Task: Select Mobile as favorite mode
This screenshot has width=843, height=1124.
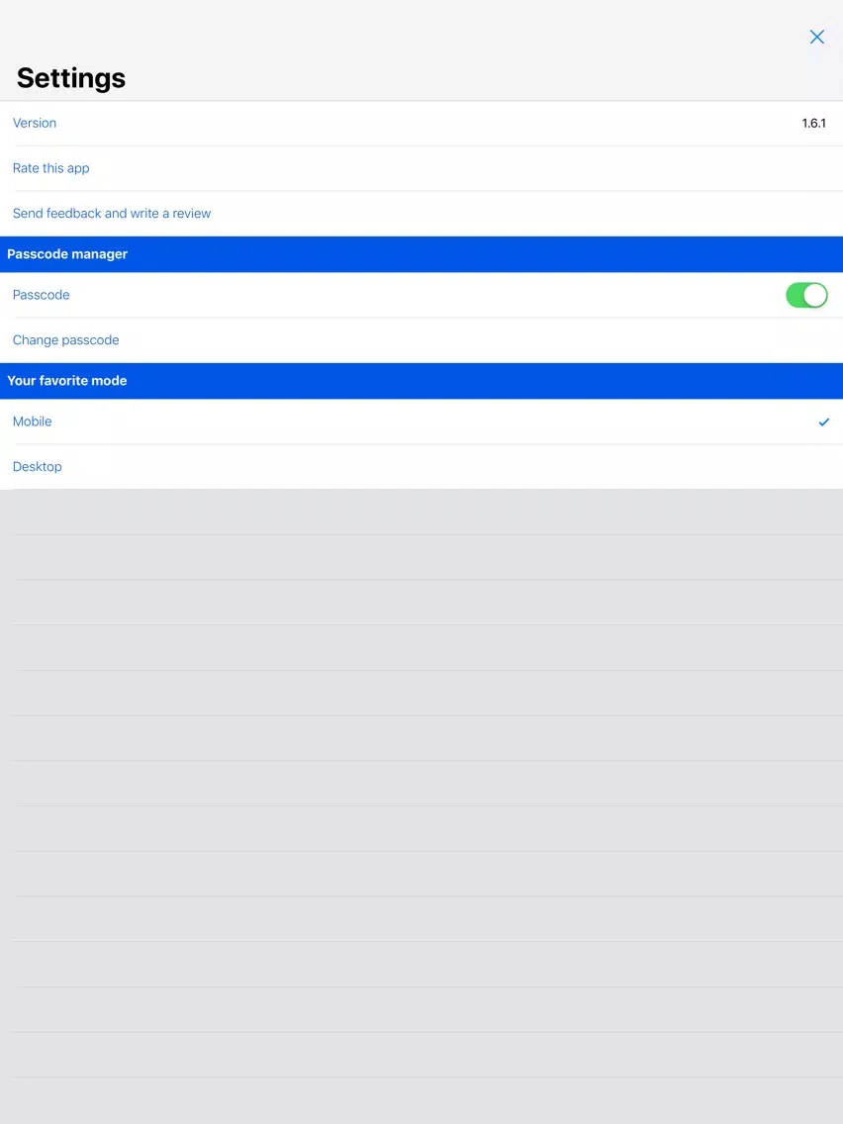Action: (421, 421)
